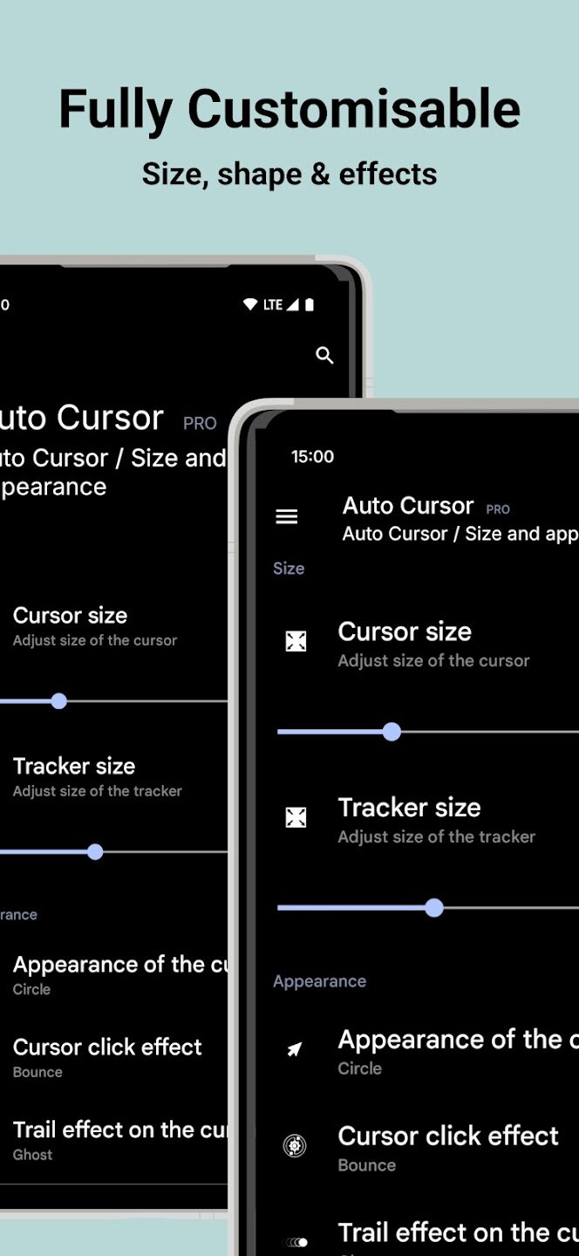Click the Tracker size slider handle on the front phone
Screen dimensions: 579x1256
click(434, 908)
